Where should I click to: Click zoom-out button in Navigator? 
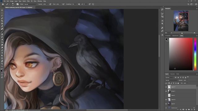click(172, 33)
